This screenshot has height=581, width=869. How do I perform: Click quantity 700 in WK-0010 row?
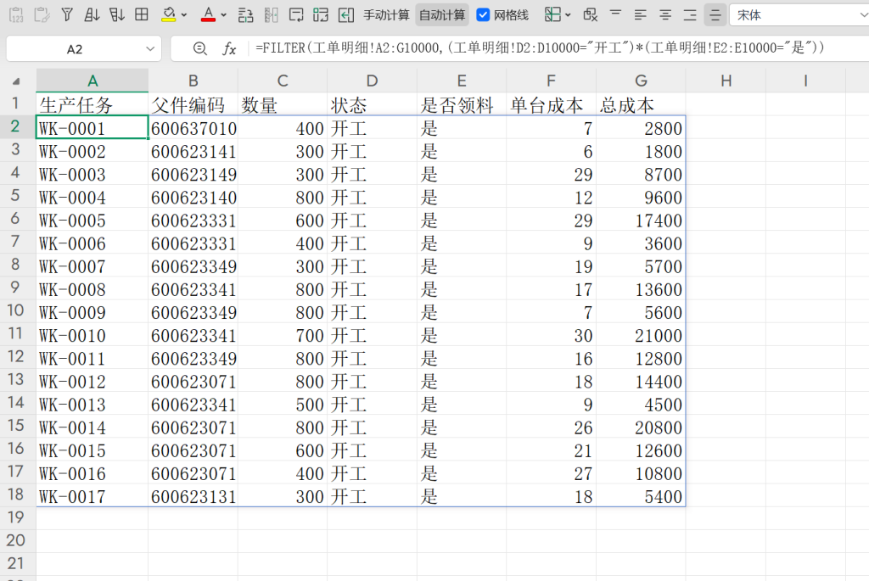click(283, 334)
